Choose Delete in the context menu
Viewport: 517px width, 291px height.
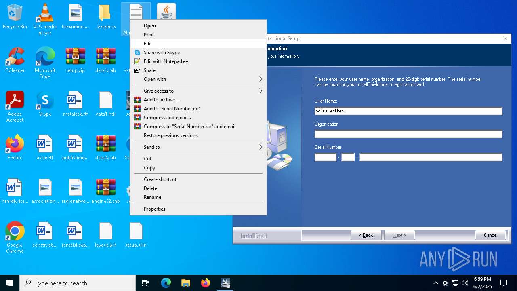tap(198, 188)
